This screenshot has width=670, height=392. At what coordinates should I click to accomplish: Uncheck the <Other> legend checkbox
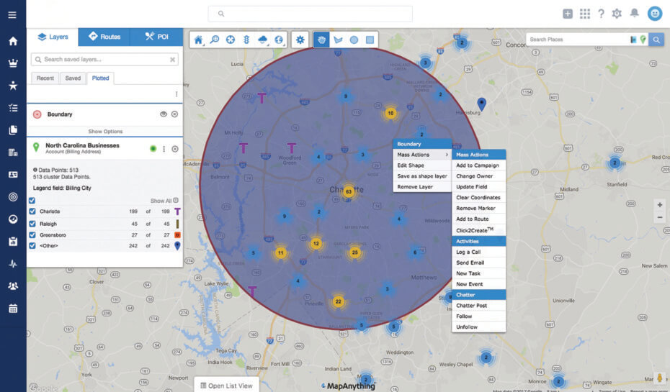point(32,246)
